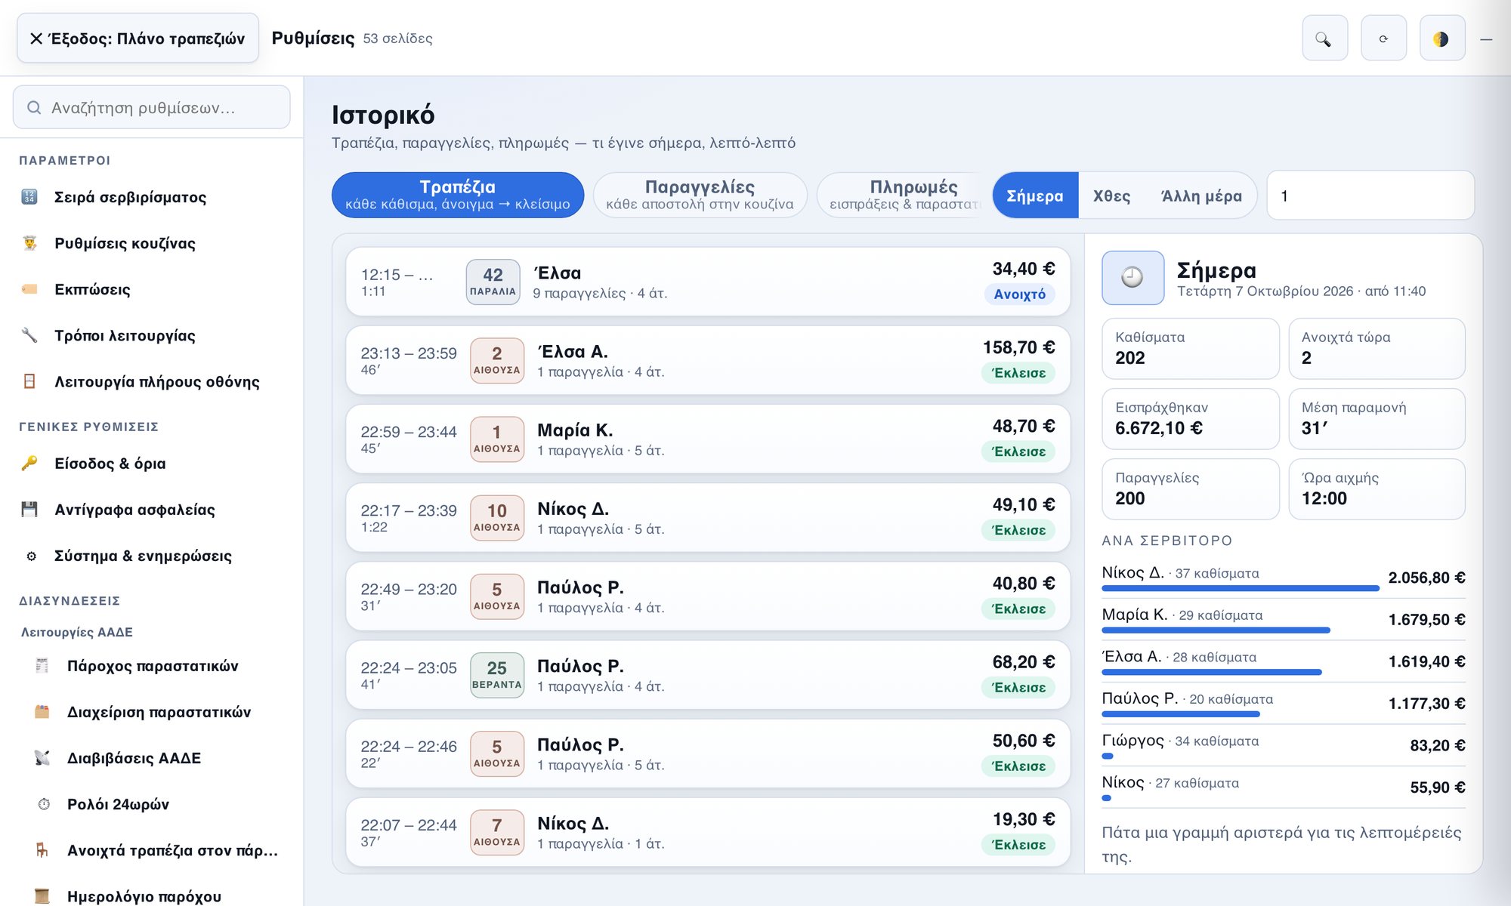The image size is (1511, 906).
Task: Select the Άλλη μέρα day option
Action: tap(1201, 196)
